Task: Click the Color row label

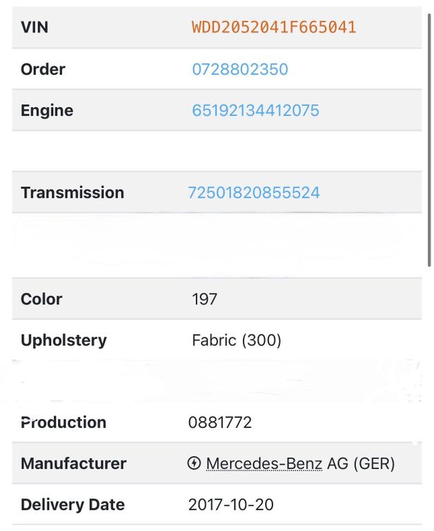Action: (41, 299)
